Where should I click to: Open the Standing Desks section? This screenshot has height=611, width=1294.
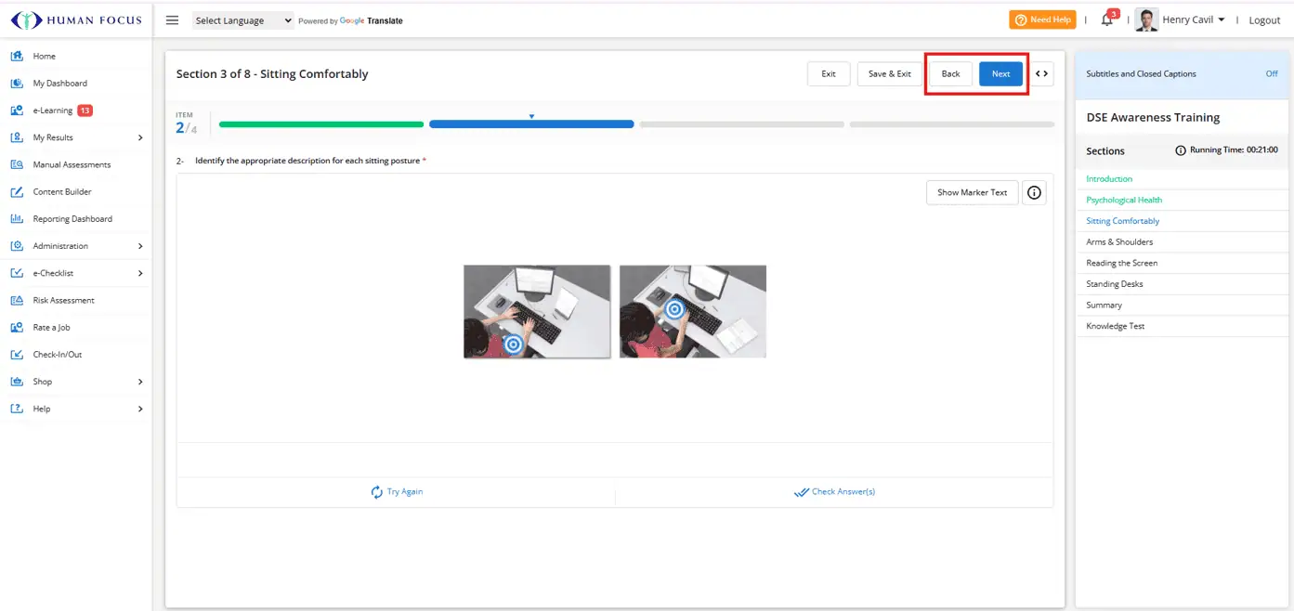pos(1115,284)
